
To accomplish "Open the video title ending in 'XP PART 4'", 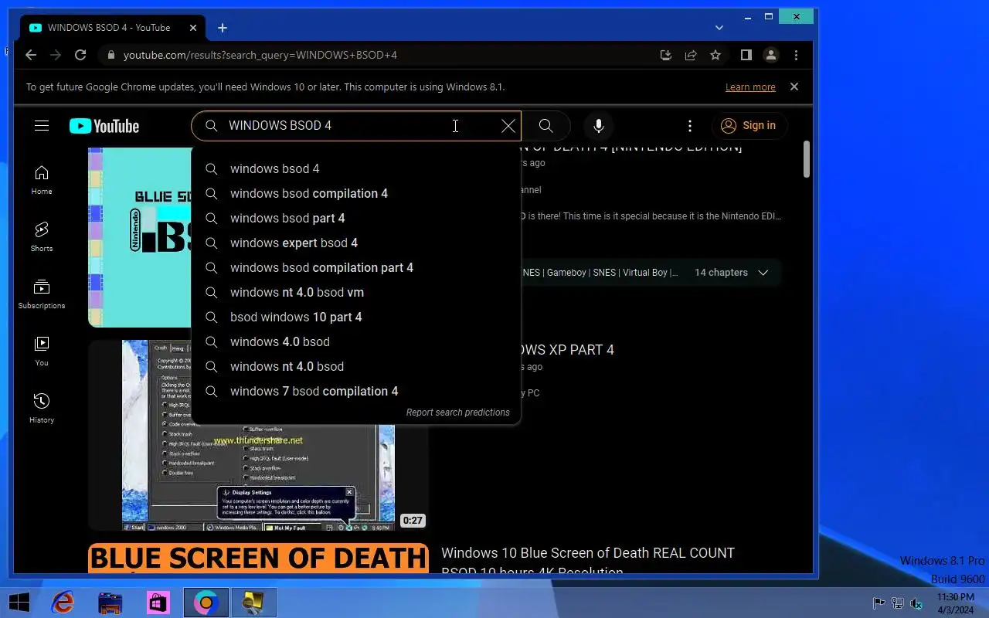I will click(x=568, y=350).
